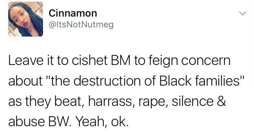Click the word "abuse" on last line
The image size is (254, 135).
[26, 122]
